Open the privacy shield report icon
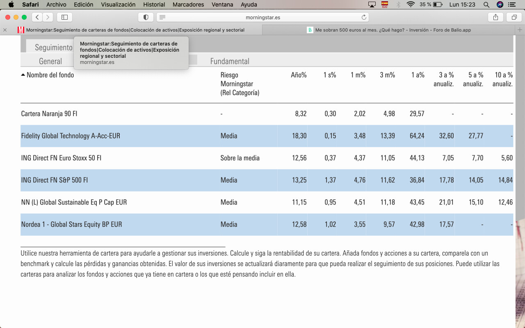The height and width of the screenshot is (328, 525). [146, 17]
